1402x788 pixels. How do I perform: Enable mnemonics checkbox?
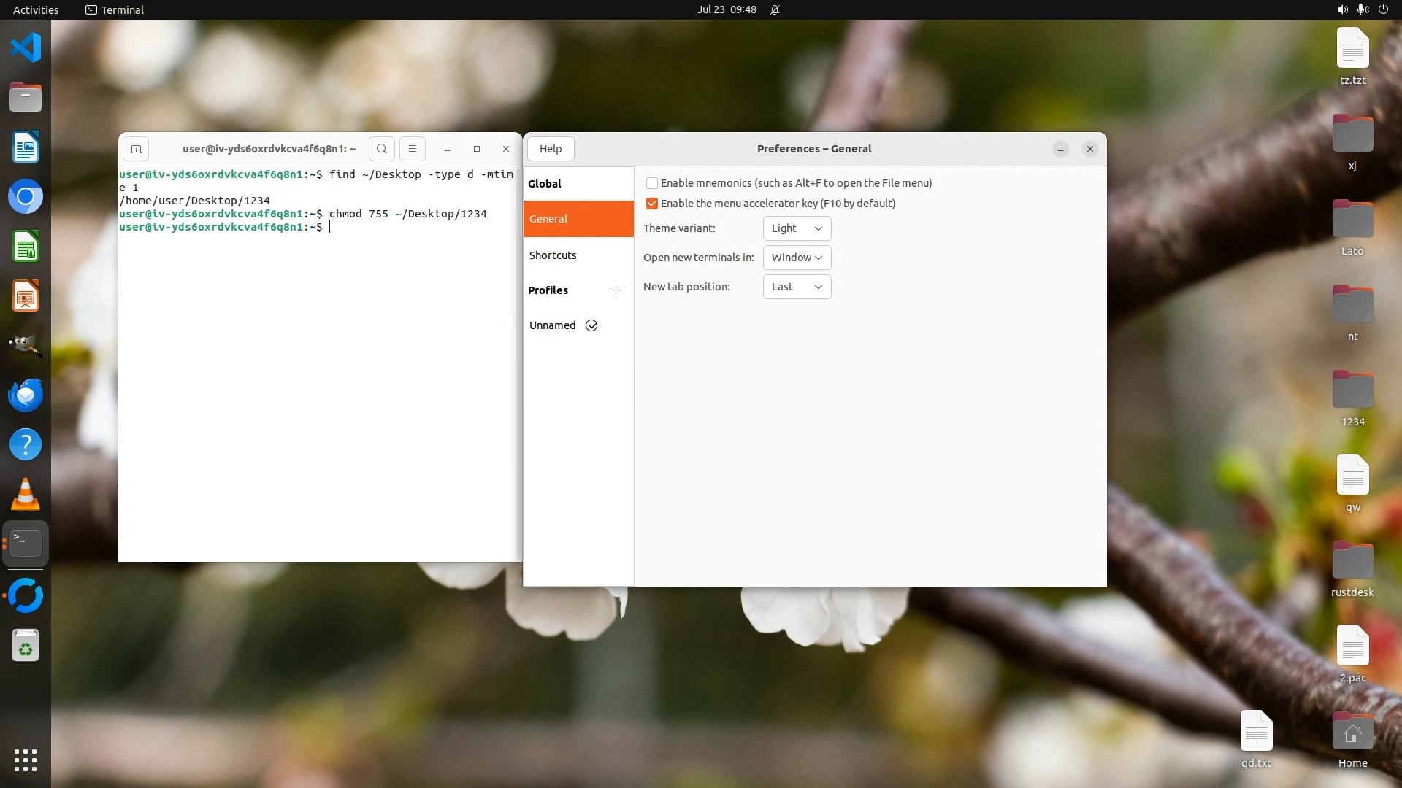click(652, 183)
